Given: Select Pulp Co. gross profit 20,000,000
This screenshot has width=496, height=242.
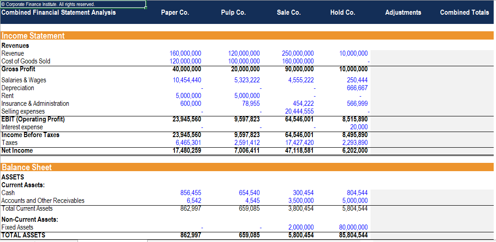Looking at the screenshot, I should tap(245, 69).
